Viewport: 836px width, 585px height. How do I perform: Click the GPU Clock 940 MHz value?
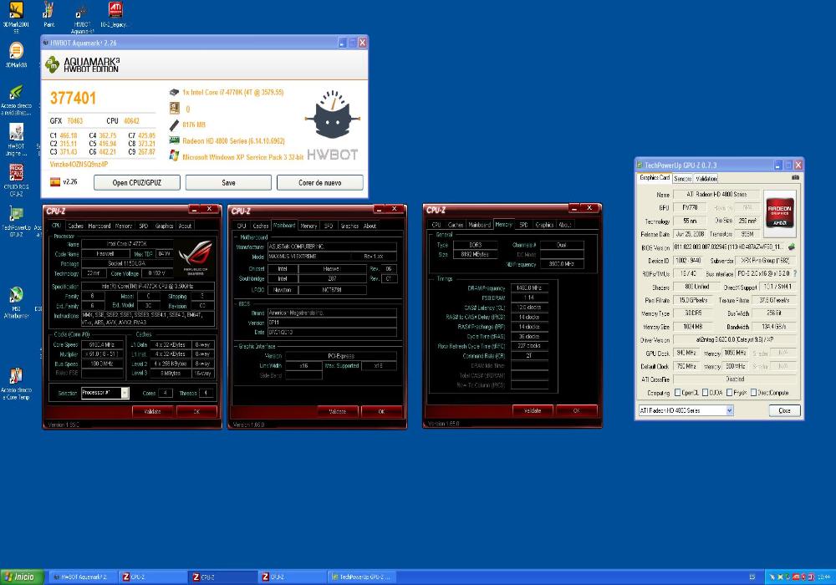click(x=686, y=353)
